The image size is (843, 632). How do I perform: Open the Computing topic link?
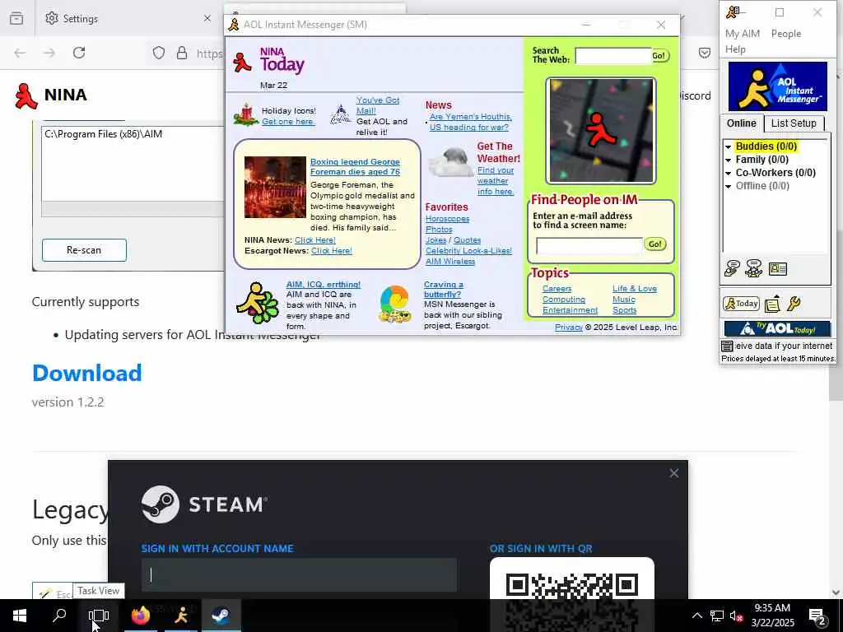click(563, 300)
